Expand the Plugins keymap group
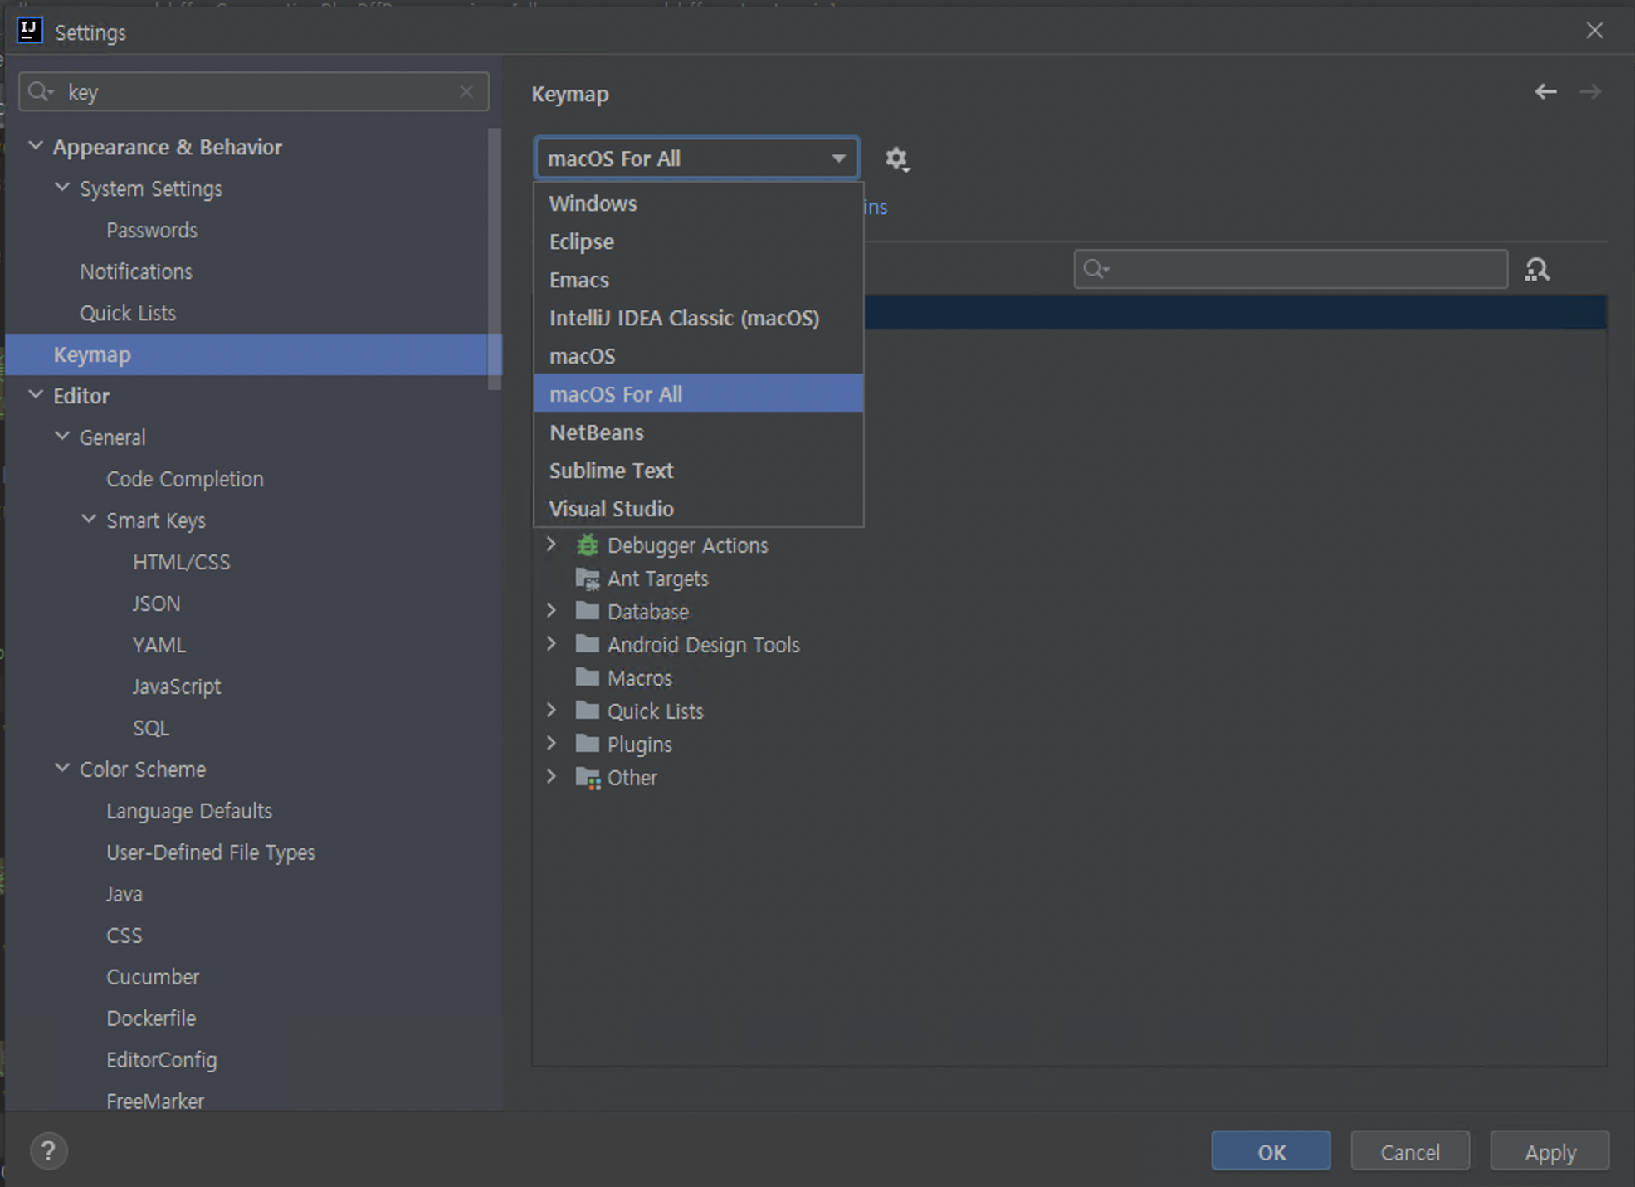Viewport: 1635px width, 1187px height. (551, 744)
